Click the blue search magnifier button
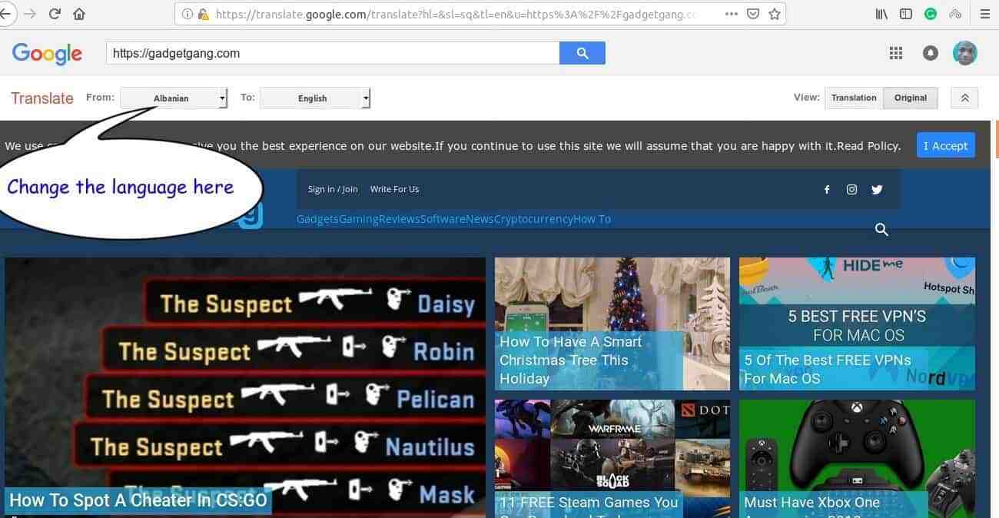This screenshot has width=999, height=518. pos(582,53)
